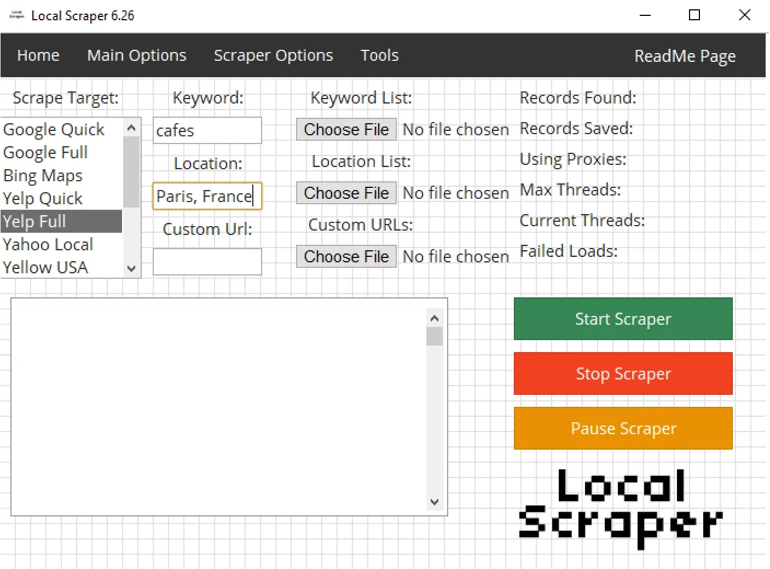Open the Main Options menu
This screenshot has height=569, width=770.
pos(137,55)
